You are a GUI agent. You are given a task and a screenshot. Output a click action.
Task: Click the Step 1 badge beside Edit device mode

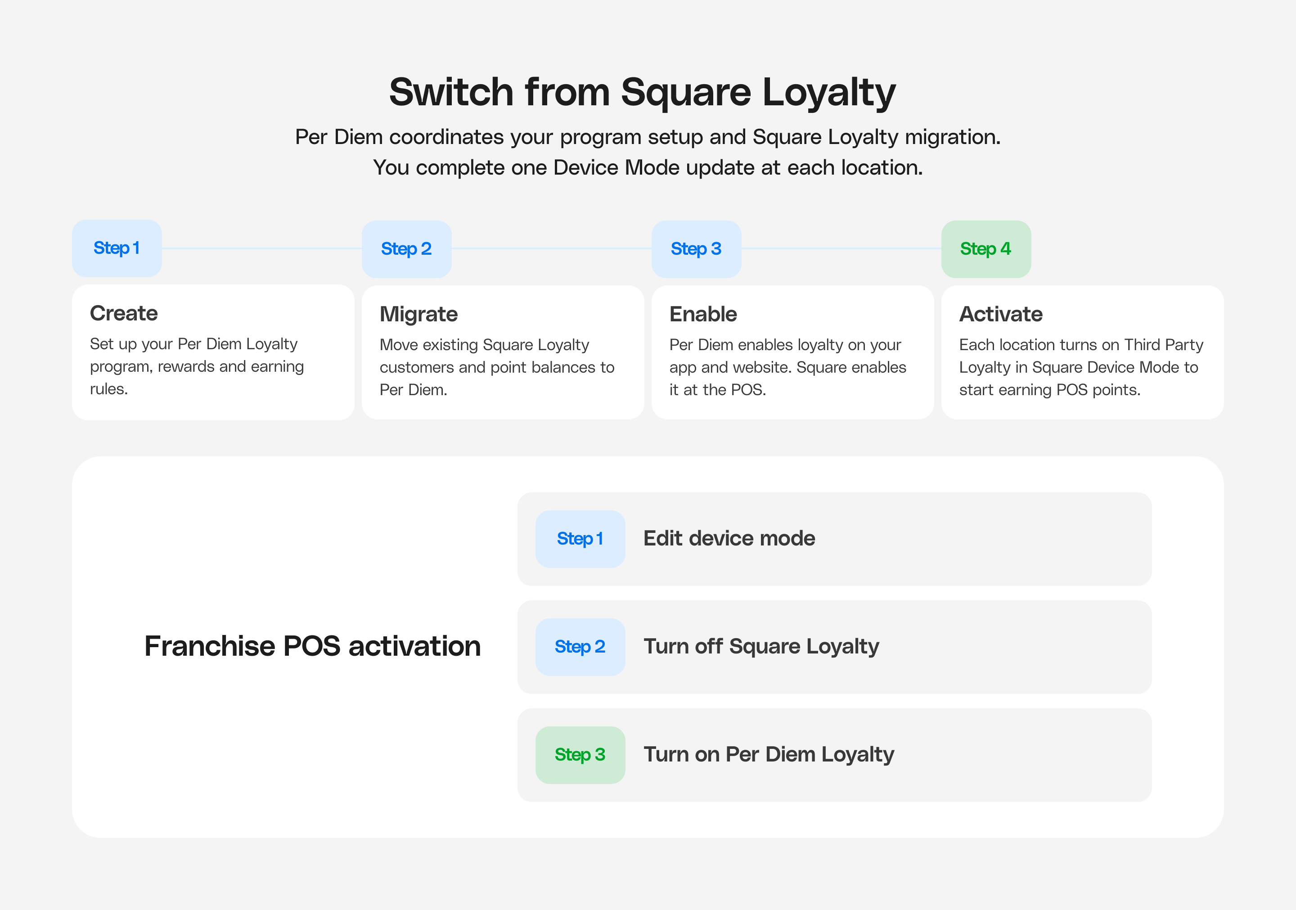[580, 539]
